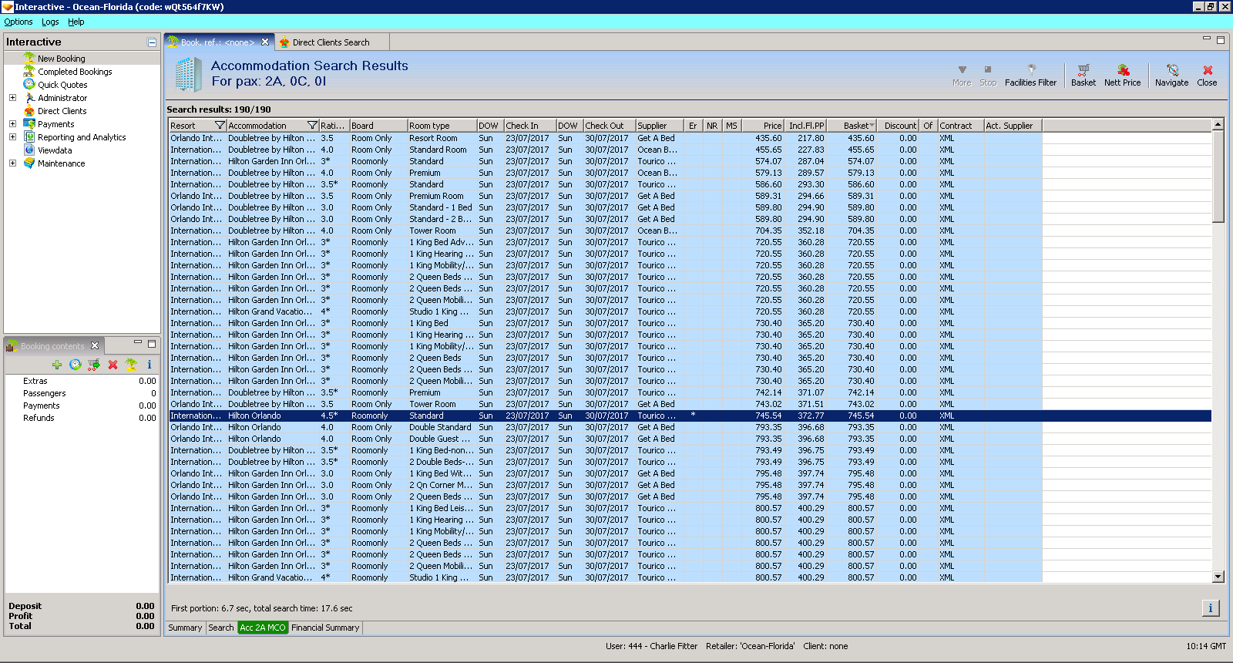Click the Basket cart icon in the results toolbar
This screenshot has height=663, width=1233.
pos(1083,70)
